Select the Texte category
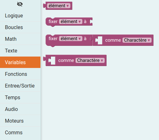This screenshot has width=159, height=140. point(20,51)
